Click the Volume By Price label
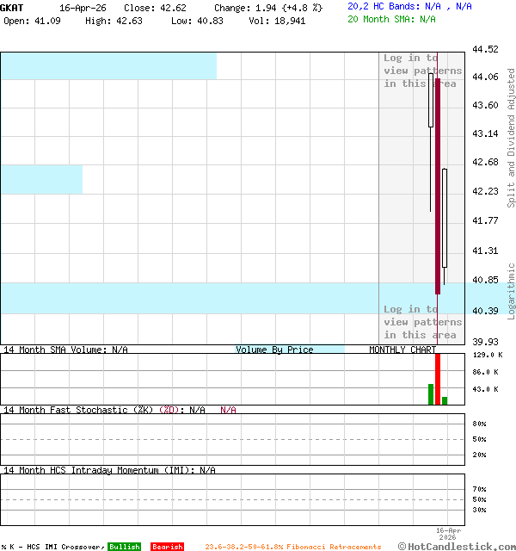The height and width of the screenshot is (551, 516). coord(274,350)
